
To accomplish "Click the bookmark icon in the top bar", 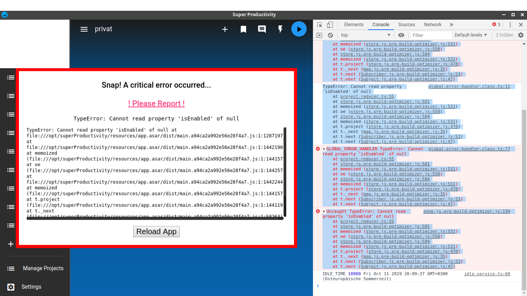I will pos(243,29).
